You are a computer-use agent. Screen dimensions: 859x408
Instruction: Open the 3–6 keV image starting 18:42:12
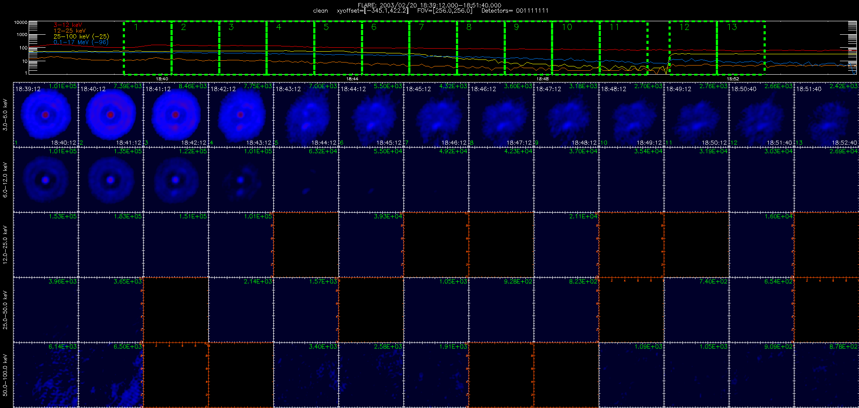[x=241, y=115]
